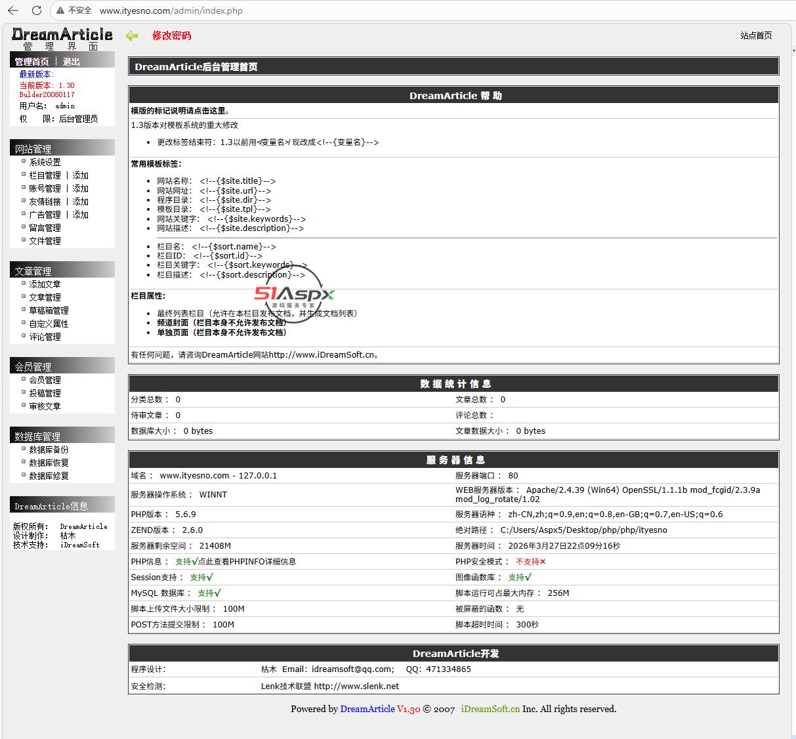This screenshot has width=796, height=739.
Task: Open 广告管理
Action: pos(45,215)
